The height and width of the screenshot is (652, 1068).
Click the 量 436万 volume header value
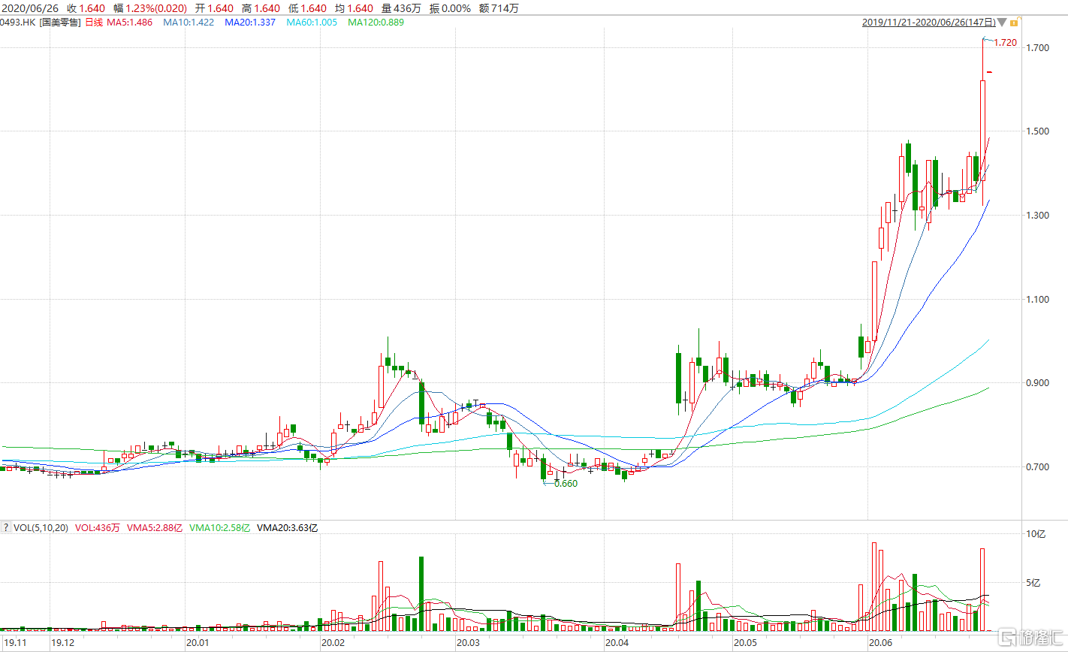[x=402, y=8]
